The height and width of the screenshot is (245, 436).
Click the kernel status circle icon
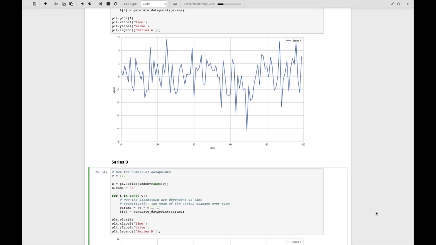pos(399,4)
